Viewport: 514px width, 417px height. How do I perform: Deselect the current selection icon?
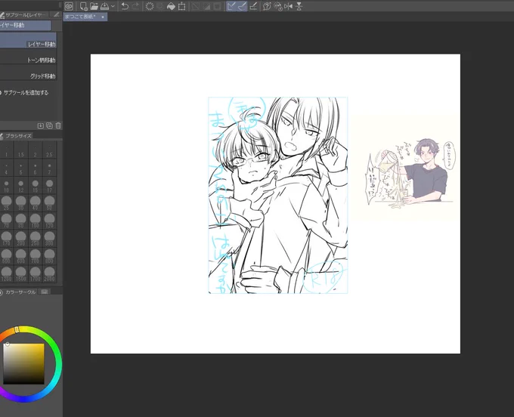[196, 6]
